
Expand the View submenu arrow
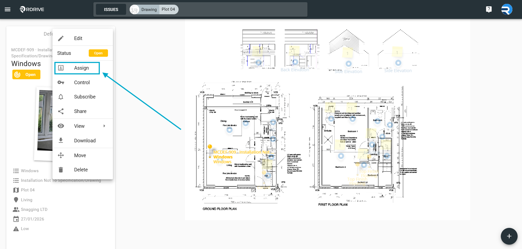point(104,126)
